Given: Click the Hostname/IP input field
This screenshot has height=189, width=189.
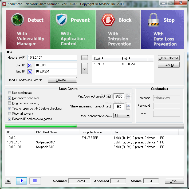Looking at the screenshot, I should 52,58.
